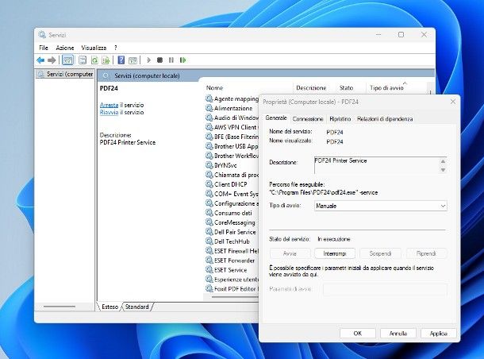Viewport: 484px width, 359px height.
Task: Select the gear icon of BrYNSvc service
Action: point(209,165)
